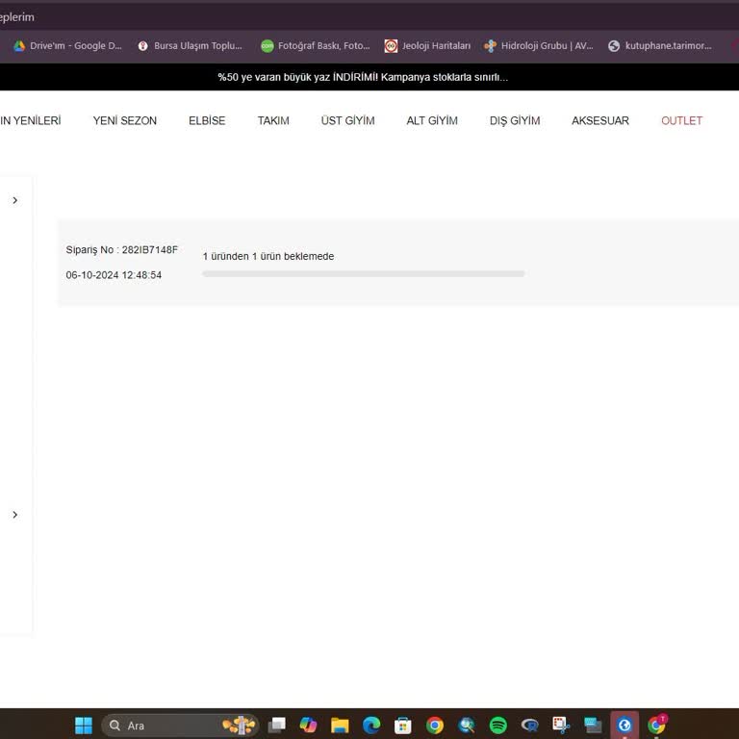
Task: Open the DIŞ GİYİM category
Action: coord(515,120)
